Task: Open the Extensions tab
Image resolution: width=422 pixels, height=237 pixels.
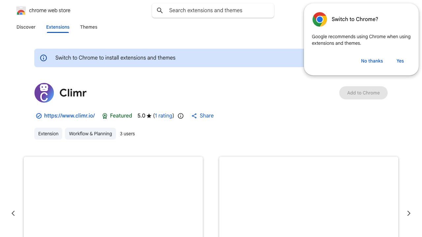Action: 58,27
